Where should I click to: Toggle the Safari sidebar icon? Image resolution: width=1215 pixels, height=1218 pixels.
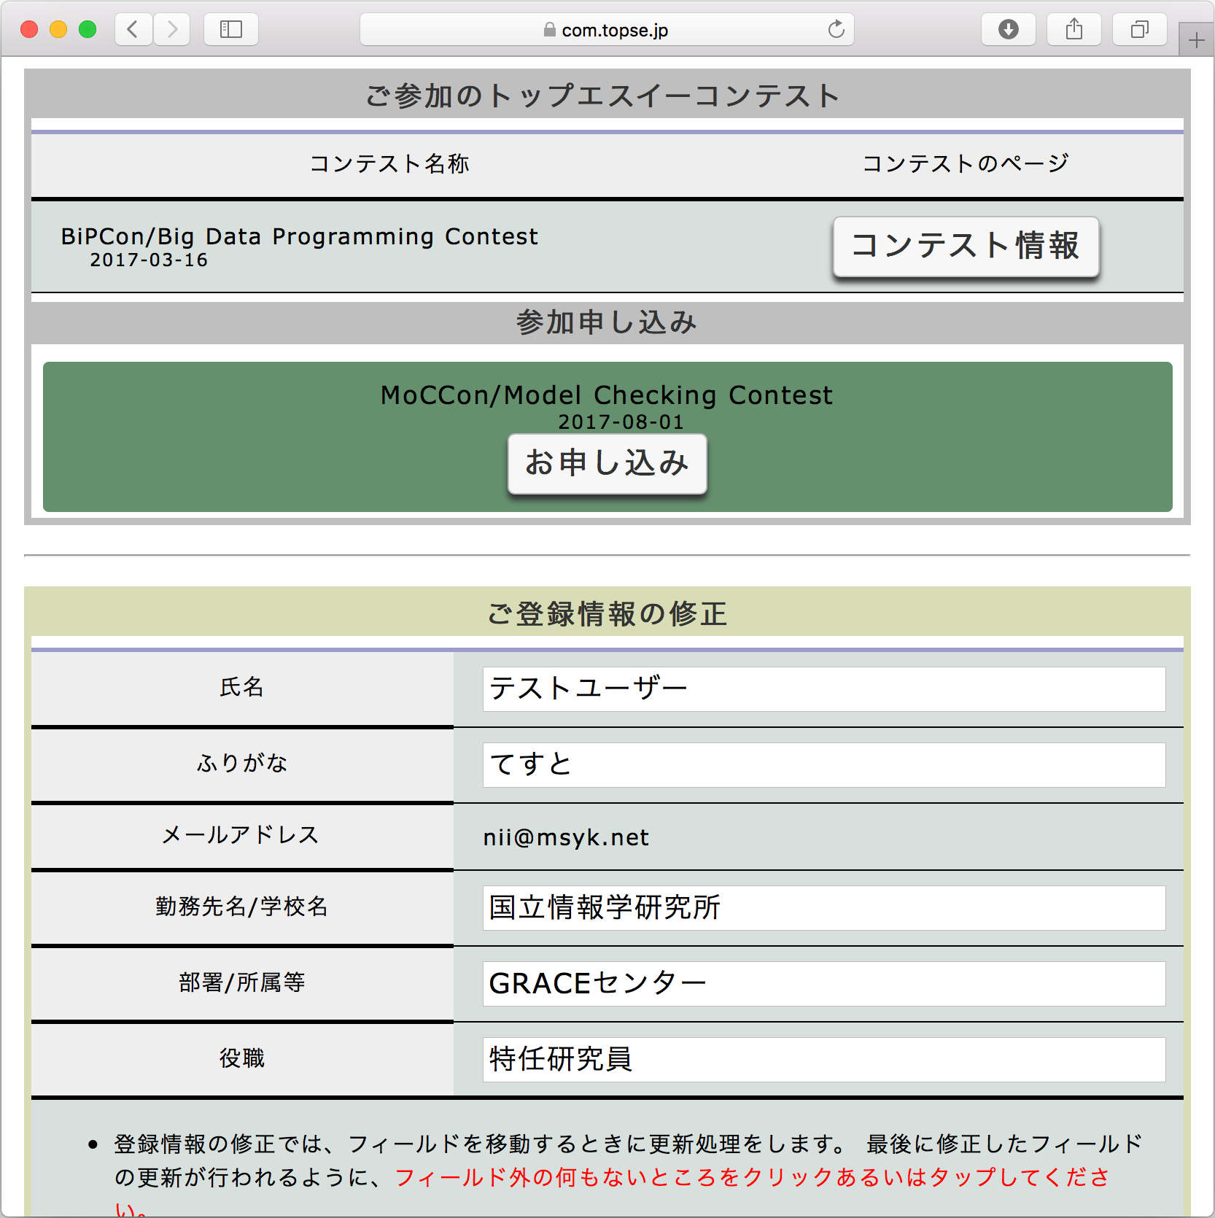[x=230, y=29]
